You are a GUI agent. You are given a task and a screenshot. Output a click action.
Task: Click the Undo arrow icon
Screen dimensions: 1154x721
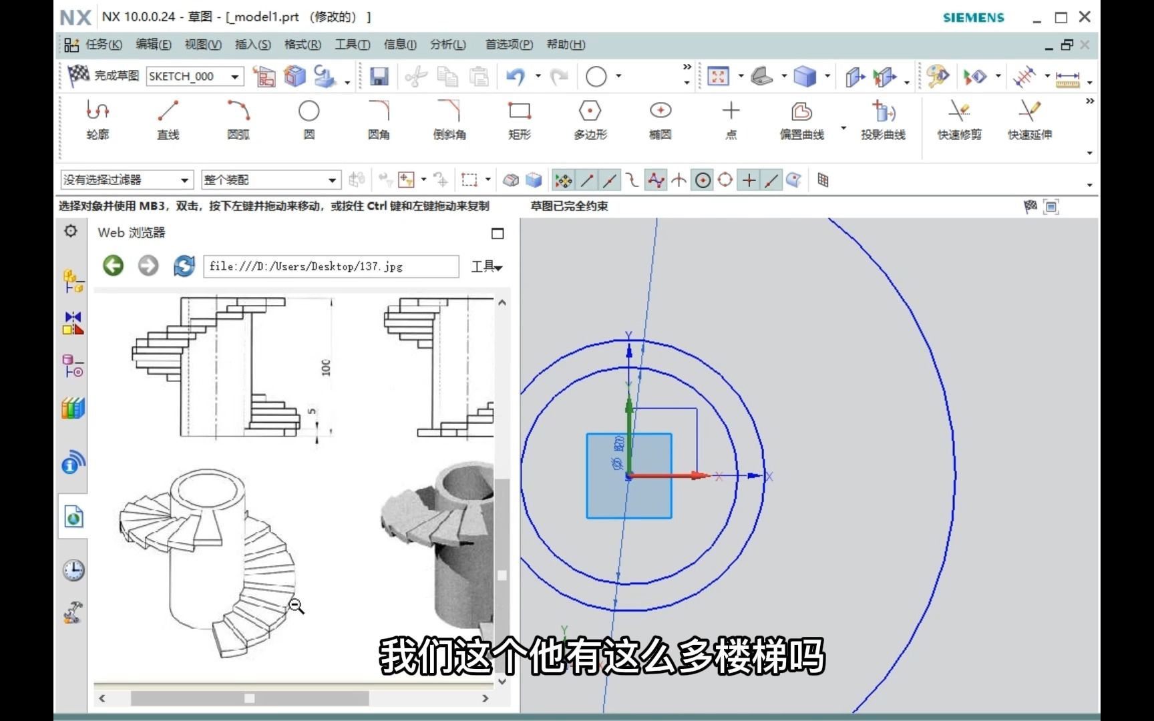[x=516, y=77]
